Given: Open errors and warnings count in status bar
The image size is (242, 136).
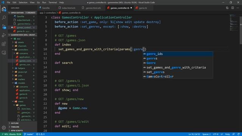Looking at the screenshot, I should (x=40, y=134).
